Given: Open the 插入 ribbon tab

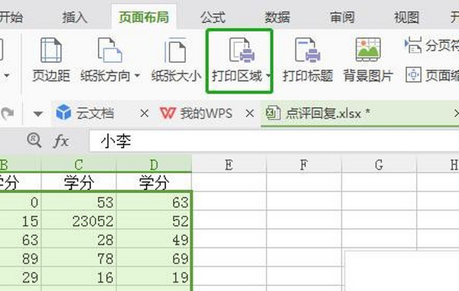Looking at the screenshot, I should point(75,18).
